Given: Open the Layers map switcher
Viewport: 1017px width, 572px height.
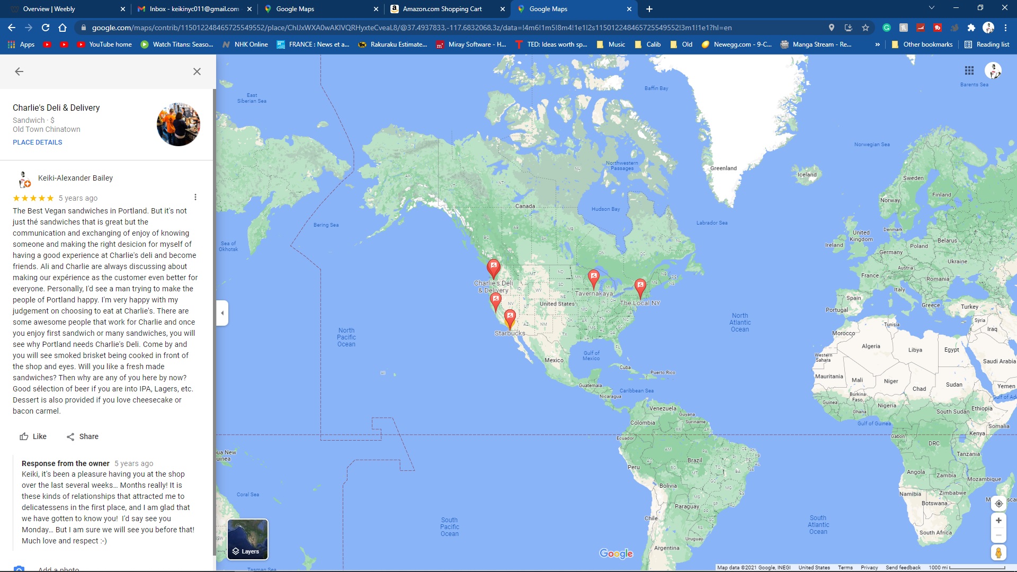Looking at the screenshot, I should click(247, 539).
